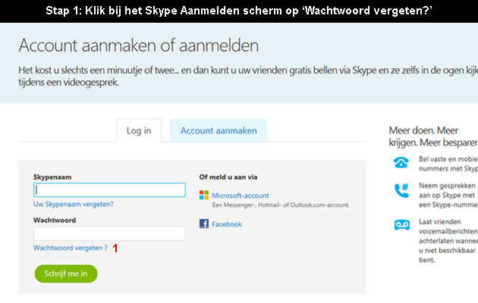
Task: Click the Facebook logo icon
Action: (x=204, y=223)
